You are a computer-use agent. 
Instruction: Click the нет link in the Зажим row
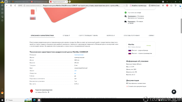75,71
